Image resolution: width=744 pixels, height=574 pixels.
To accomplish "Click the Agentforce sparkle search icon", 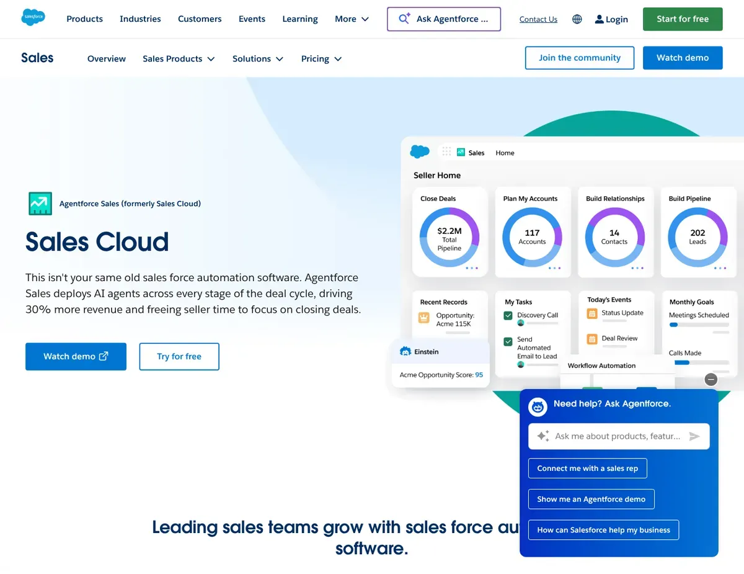I will (404, 19).
